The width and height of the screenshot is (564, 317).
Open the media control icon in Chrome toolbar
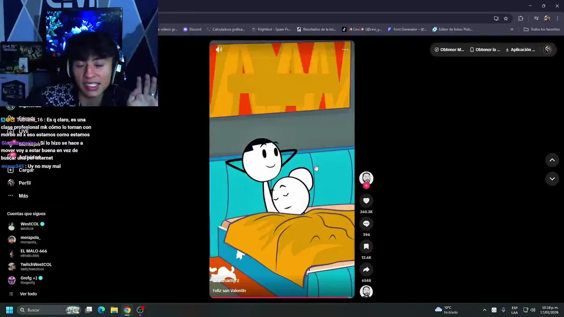coord(536,18)
